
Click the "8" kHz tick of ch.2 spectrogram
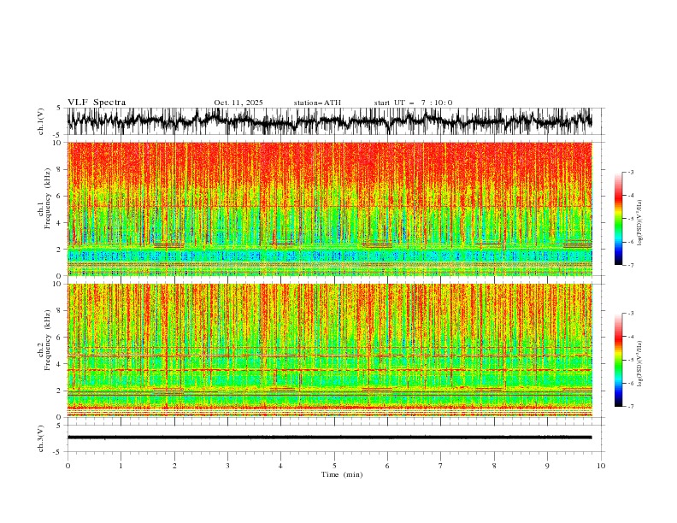coord(59,311)
